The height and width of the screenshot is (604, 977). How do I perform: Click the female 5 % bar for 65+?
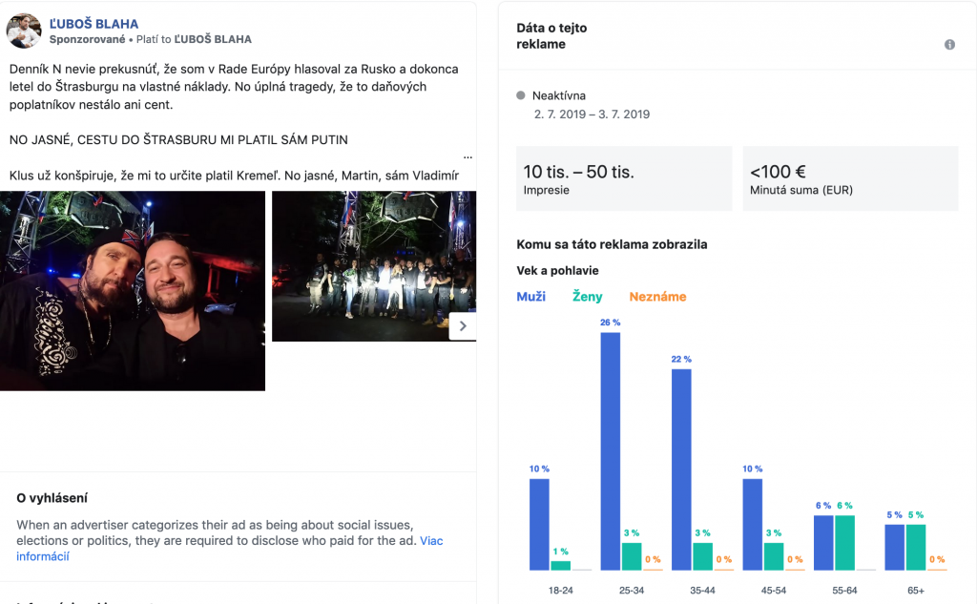coord(916,548)
